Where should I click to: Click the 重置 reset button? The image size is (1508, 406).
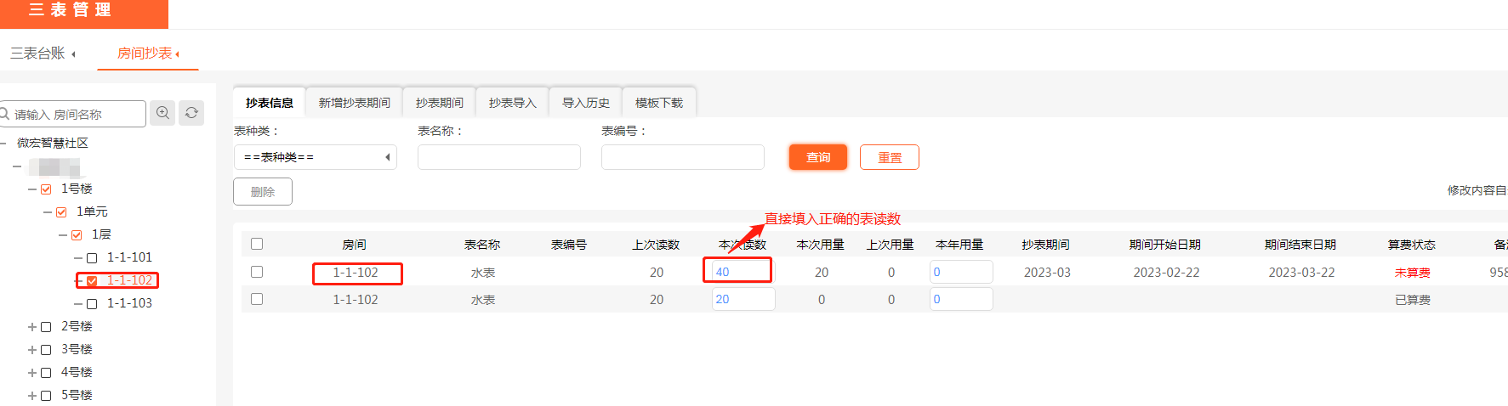(x=889, y=157)
